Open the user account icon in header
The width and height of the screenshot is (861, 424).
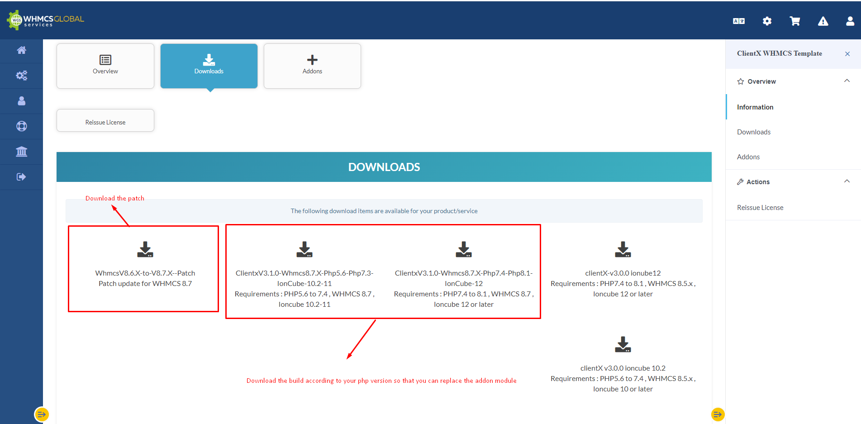(850, 21)
